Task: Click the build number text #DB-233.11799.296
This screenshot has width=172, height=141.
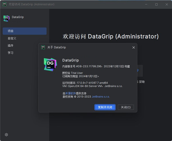Action: point(89,66)
